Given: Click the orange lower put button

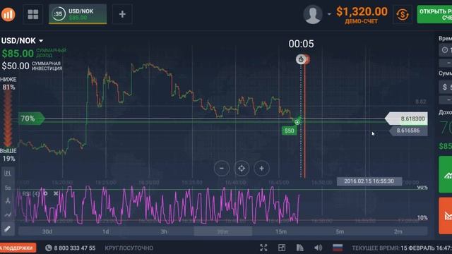Looking at the screenshot, I should (x=446, y=215).
